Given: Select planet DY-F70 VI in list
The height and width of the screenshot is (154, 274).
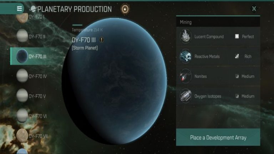Looking at the screenshot, I should 32,116.
